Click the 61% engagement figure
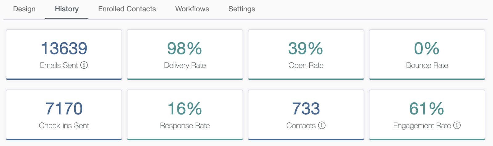493x146 pixels. click(x=427, y=109)
